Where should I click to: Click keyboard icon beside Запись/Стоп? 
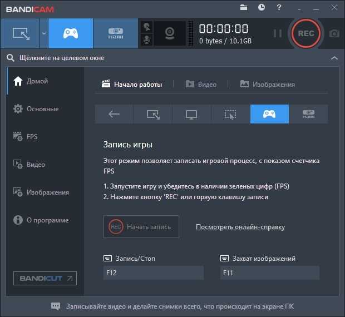[x=107, y=258]
